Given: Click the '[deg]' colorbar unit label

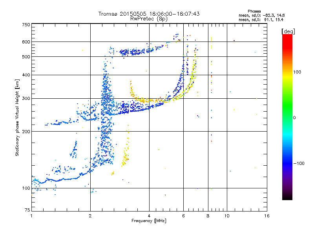Looking at the screenshot, I should pyautogui.click(x=288, y=31).
